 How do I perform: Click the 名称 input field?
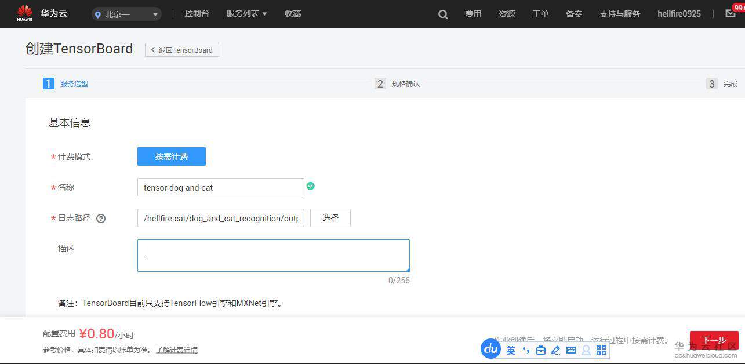pos(221,187)
